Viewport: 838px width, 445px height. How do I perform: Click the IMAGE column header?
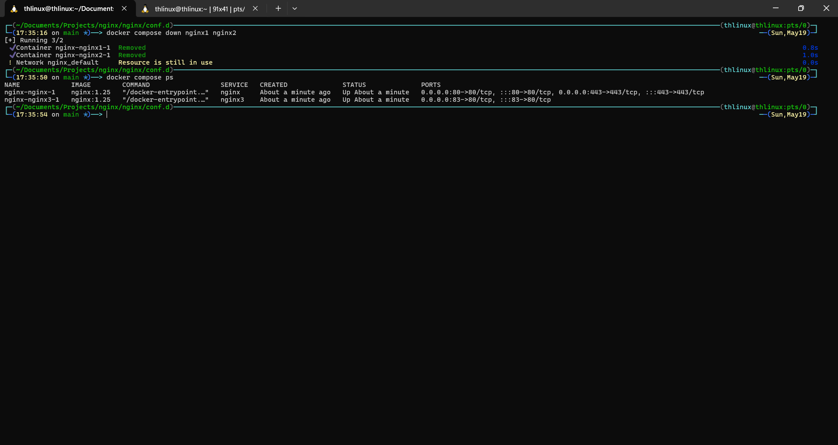pyautogui.click(x=81, y=85)
